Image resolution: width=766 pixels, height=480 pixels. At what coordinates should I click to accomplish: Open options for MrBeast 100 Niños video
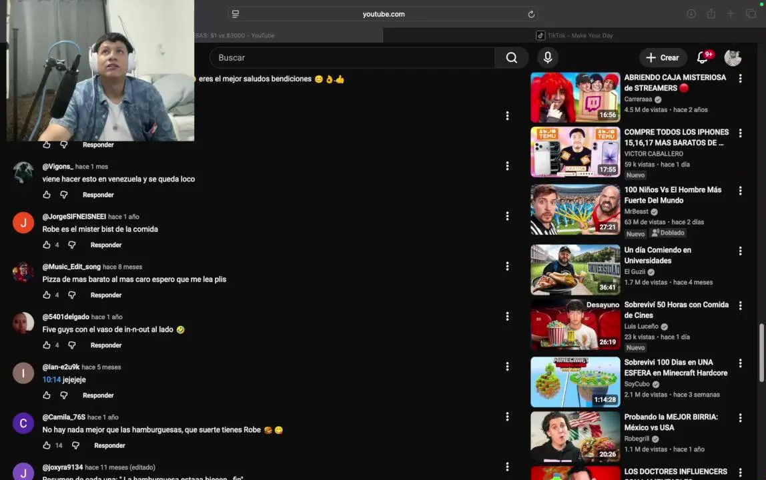click(x=740, y=191)
